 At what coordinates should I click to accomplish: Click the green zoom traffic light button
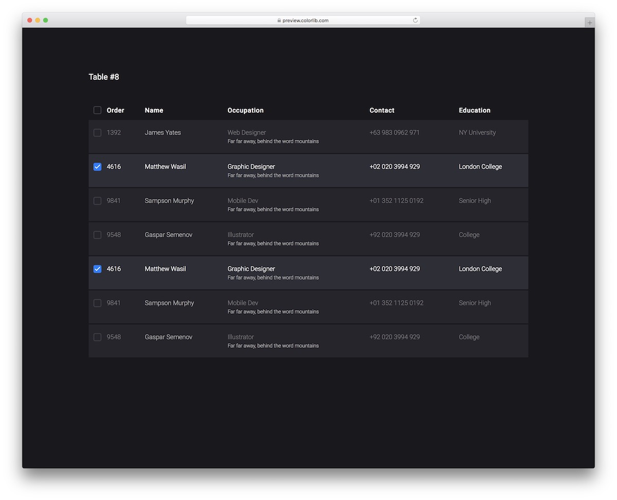46,20
